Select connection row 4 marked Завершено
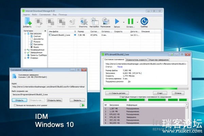Image resolution: width=204 pixels, height=136 pixels. 144,117
